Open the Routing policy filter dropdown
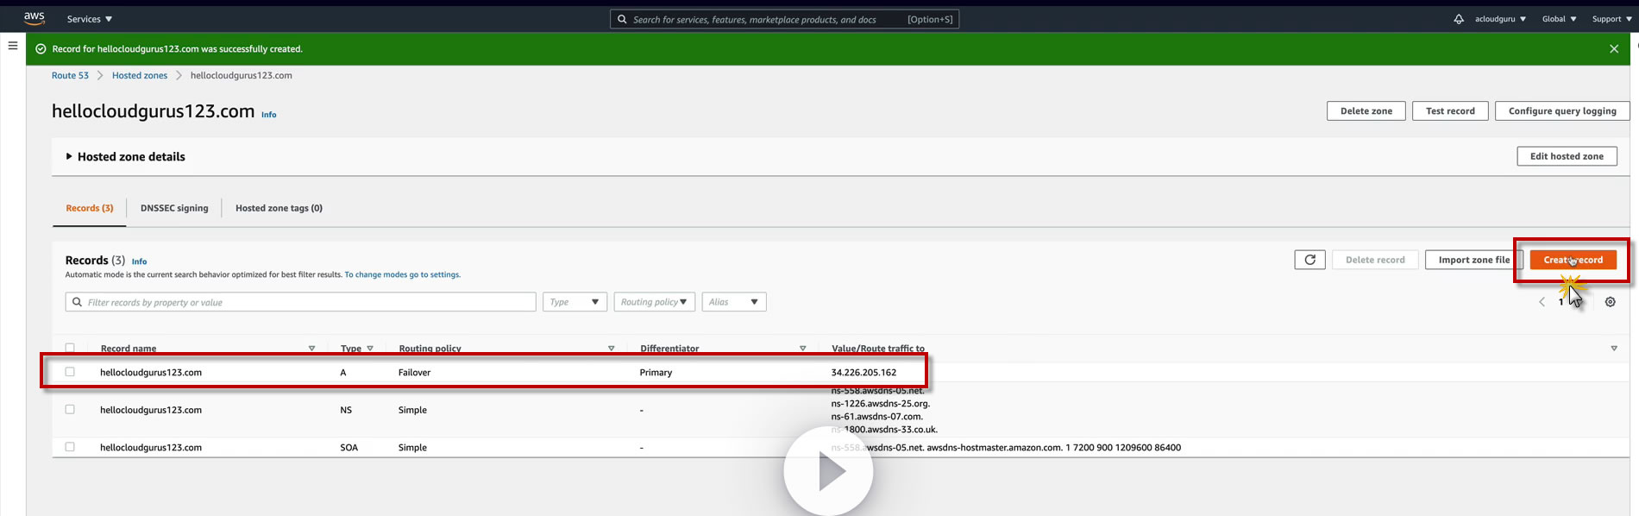This screenshot has width=1639, height=516. [x=654, y=302]
